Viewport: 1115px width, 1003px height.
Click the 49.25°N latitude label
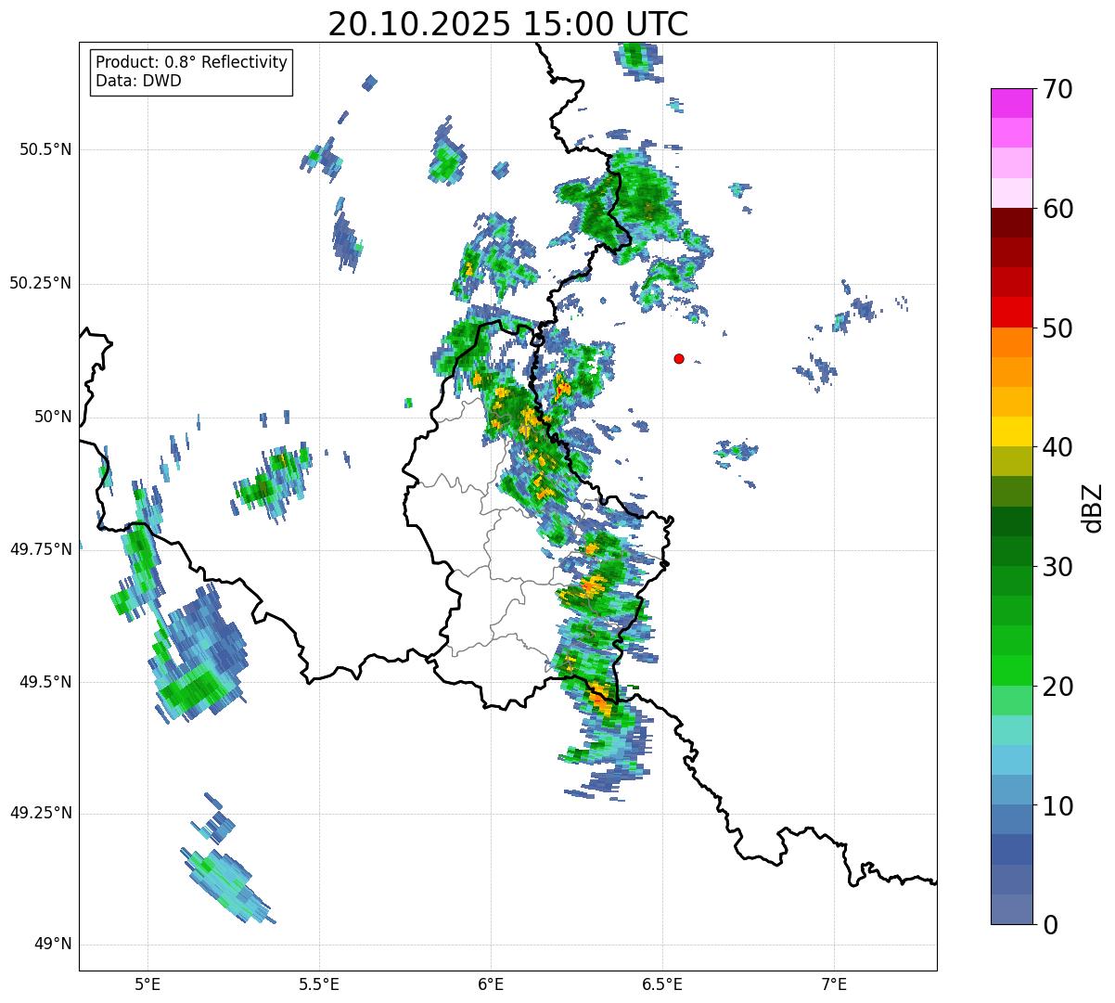click(41, 813)
